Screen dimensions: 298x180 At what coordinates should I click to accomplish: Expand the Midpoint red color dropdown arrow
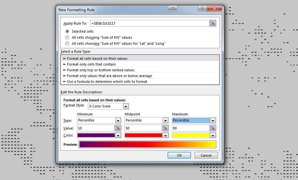[166, 136]
